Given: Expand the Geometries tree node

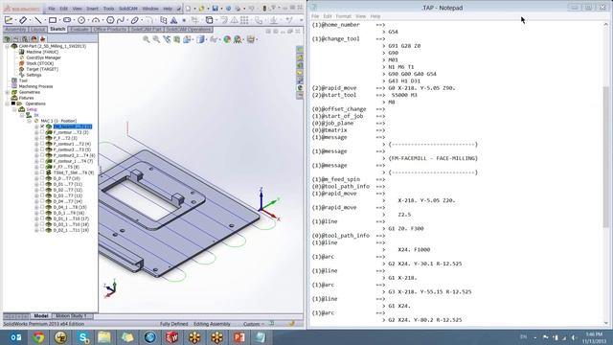Looking at the screenshot, I should click(7, 92).
